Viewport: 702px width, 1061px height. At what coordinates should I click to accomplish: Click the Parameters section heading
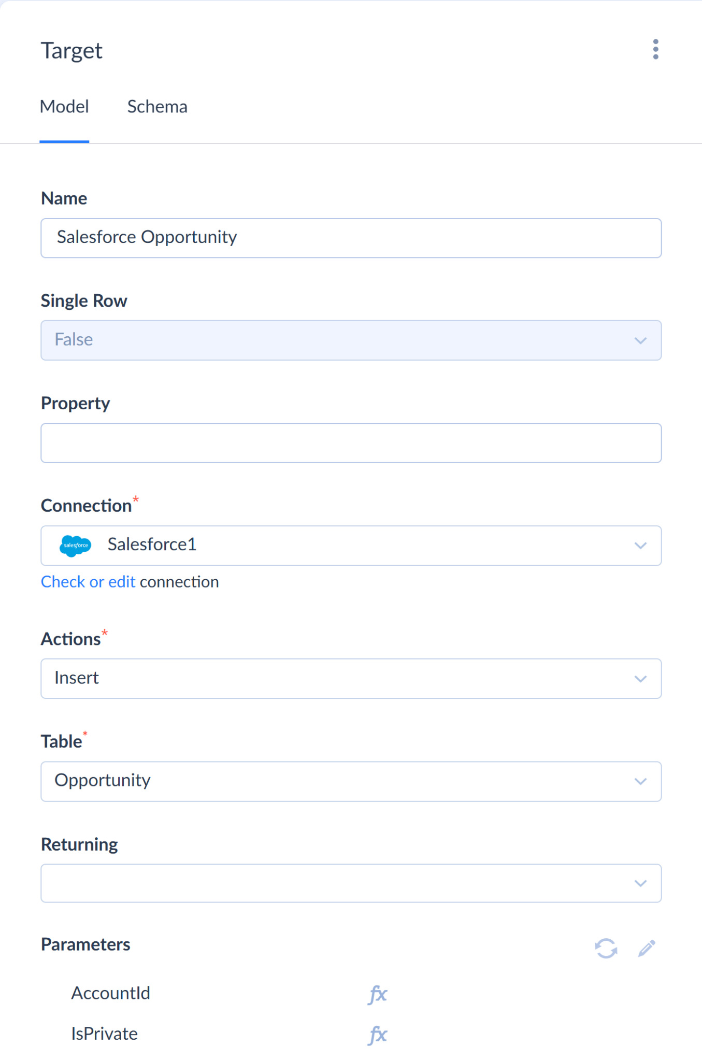point(85,944)
